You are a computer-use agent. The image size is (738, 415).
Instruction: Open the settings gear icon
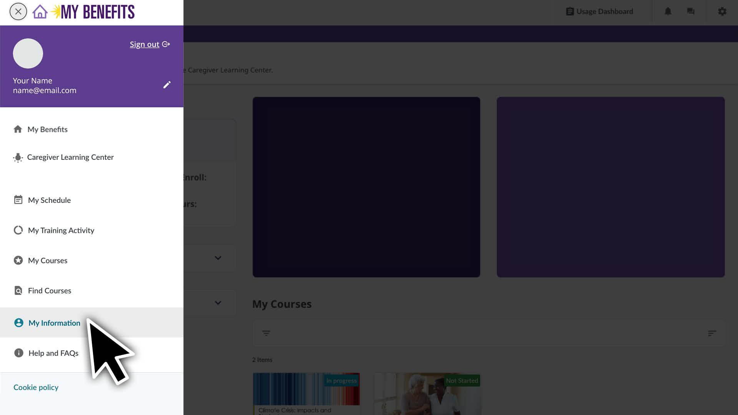722,12
